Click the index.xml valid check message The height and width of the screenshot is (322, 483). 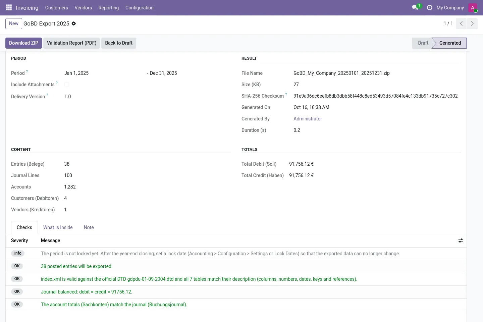pyautogui.click(x=199, y=279)
